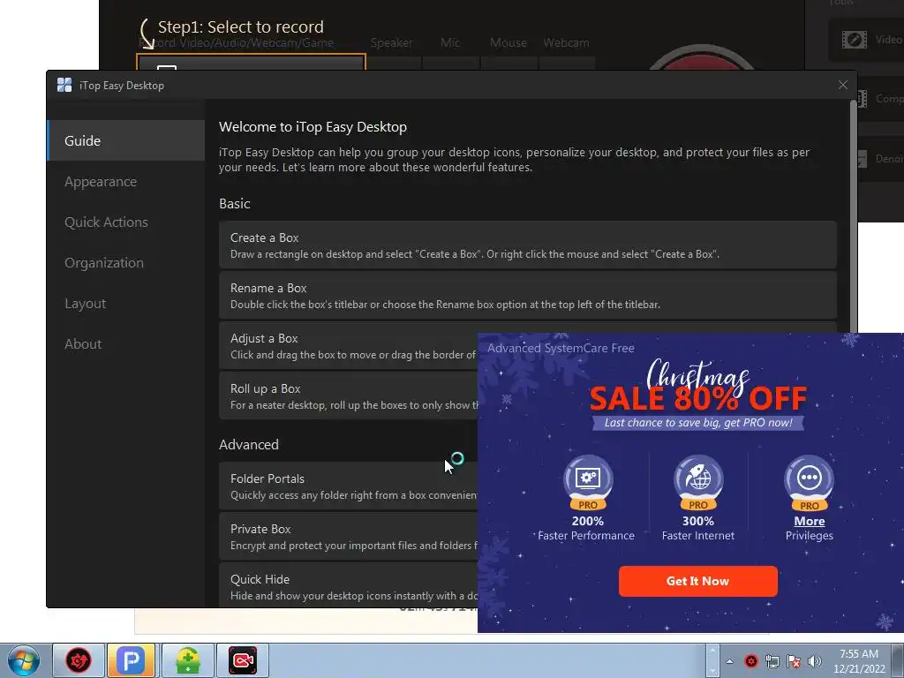Click the 300% Faster Internet PRO globe icon
This screenshot has height=678, width=904.
(x=698, y=483)
